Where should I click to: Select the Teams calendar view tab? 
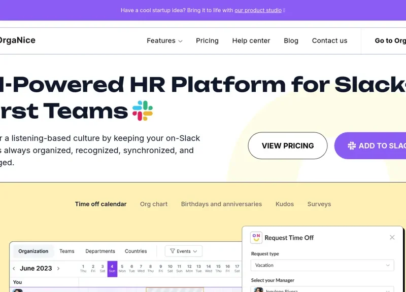[66, 251]
